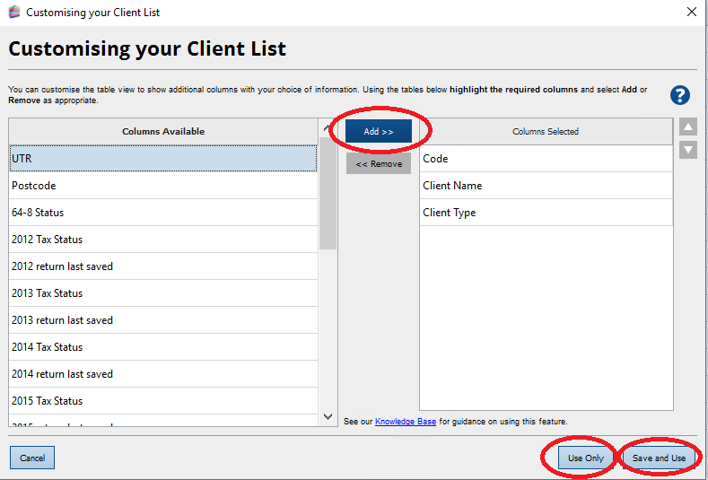Move selected column down with down arrow
Viewport: 708px width, 480px height.
[x=688, y=150]
